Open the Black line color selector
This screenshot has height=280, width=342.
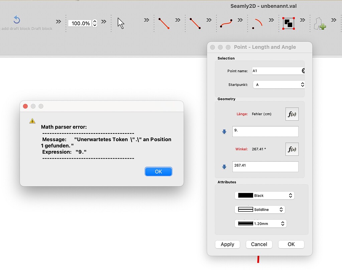(x=265, y=195)
